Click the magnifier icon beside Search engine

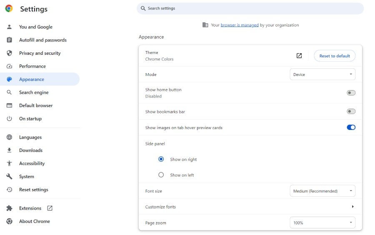pos(9,92)
